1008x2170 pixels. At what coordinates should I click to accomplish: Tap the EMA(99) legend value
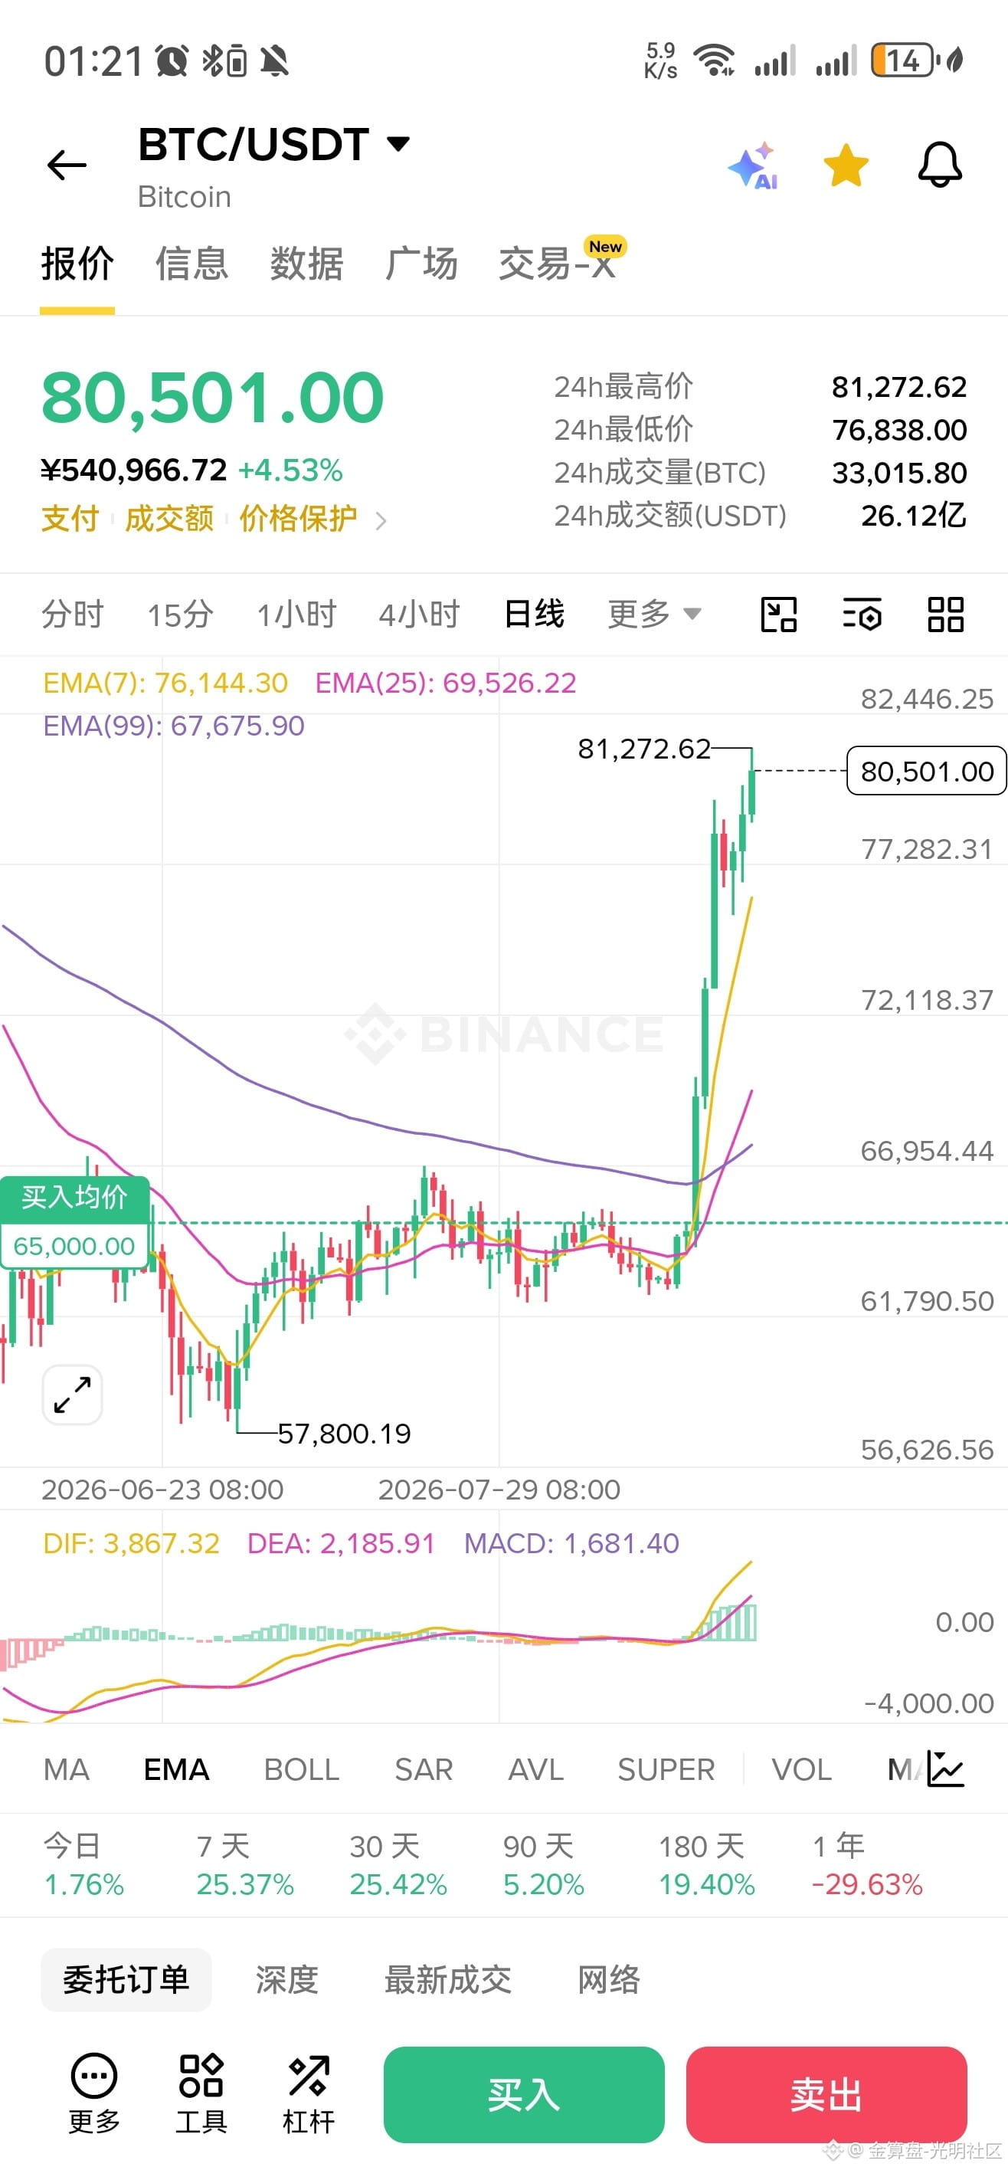(173, 726)
